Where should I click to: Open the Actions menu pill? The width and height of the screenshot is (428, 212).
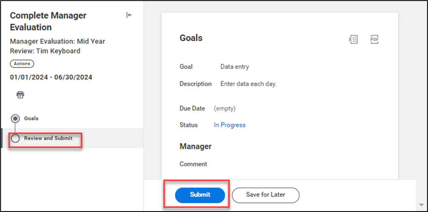pos(22,64)
